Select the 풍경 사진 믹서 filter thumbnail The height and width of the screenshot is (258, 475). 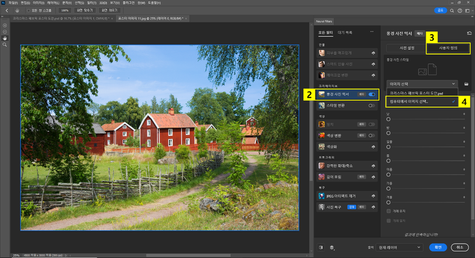[x=321, y=94]
